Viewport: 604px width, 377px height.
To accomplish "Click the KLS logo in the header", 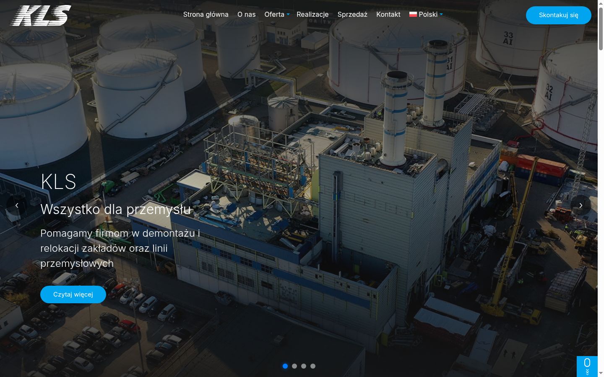I will pyautogui.click(x=41, y=15).
